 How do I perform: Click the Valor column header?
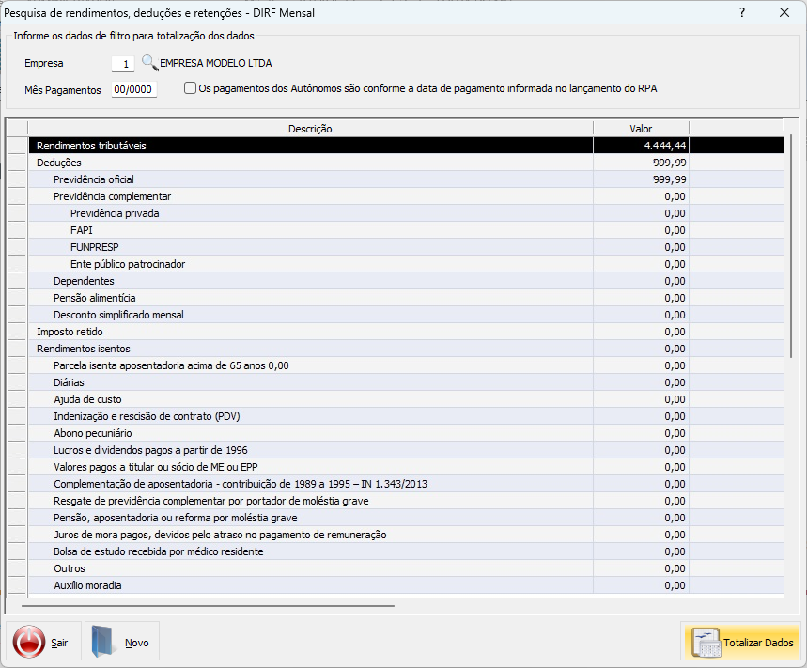[641, 129]
